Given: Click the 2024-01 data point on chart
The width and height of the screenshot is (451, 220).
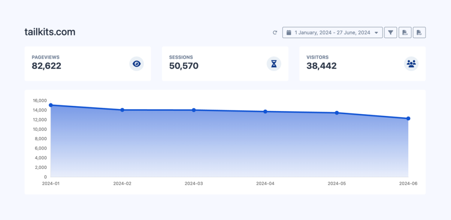Looking at the screenshot, I should click(x=51, y=105).
